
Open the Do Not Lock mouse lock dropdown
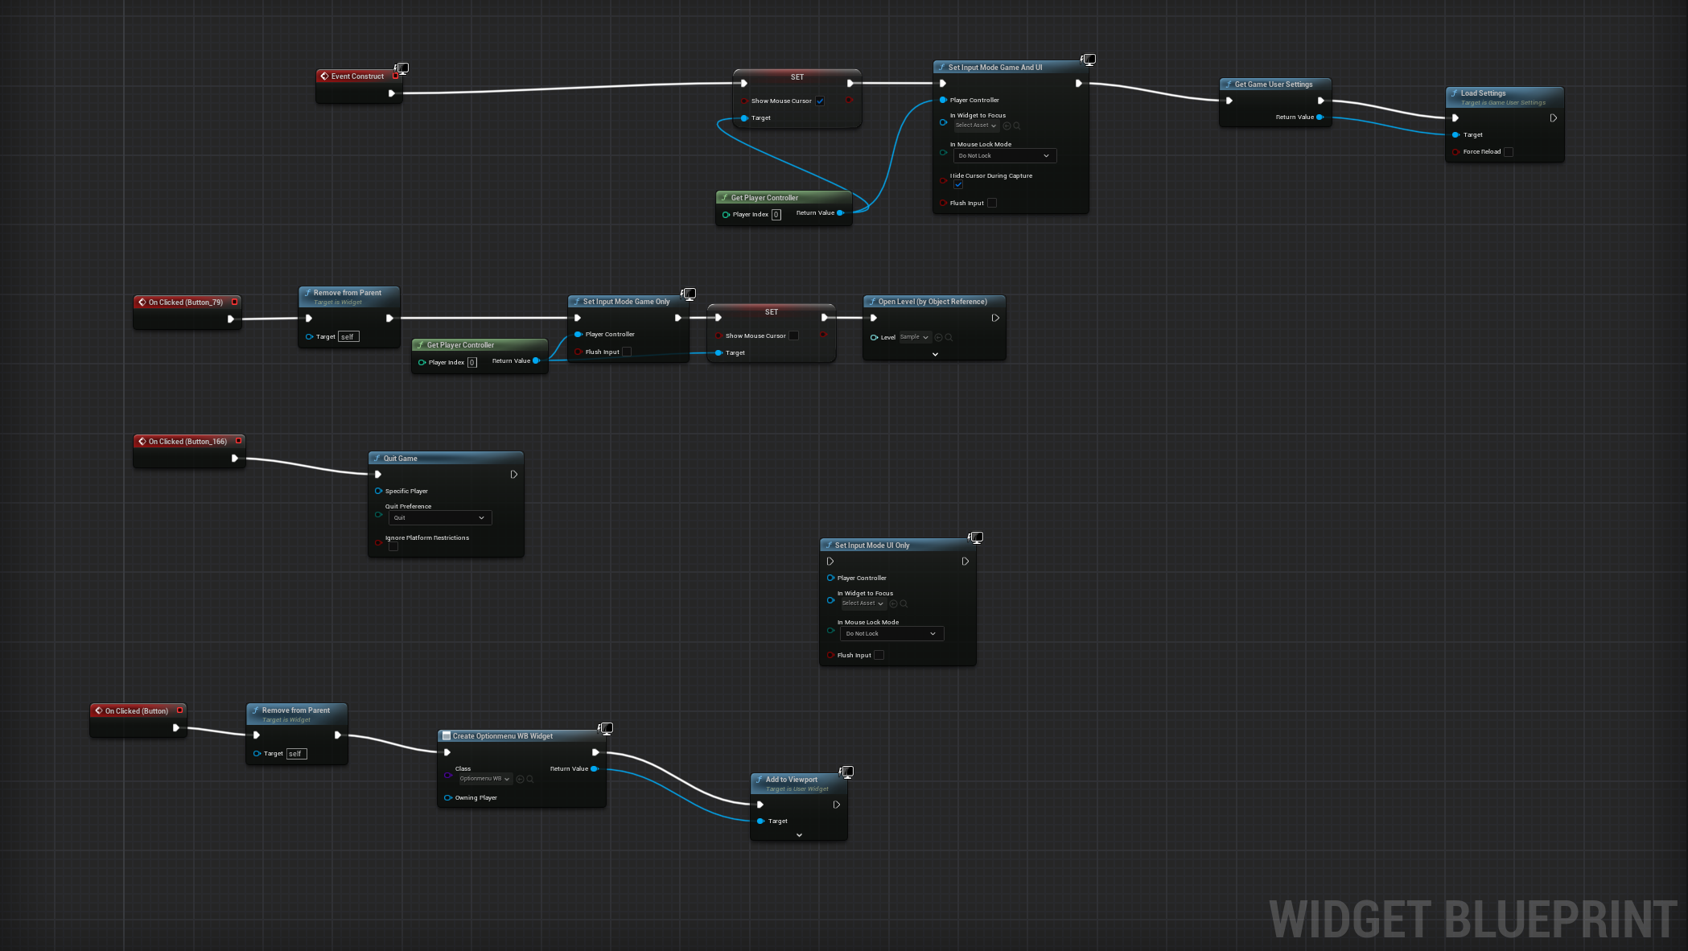point(1005,155)
